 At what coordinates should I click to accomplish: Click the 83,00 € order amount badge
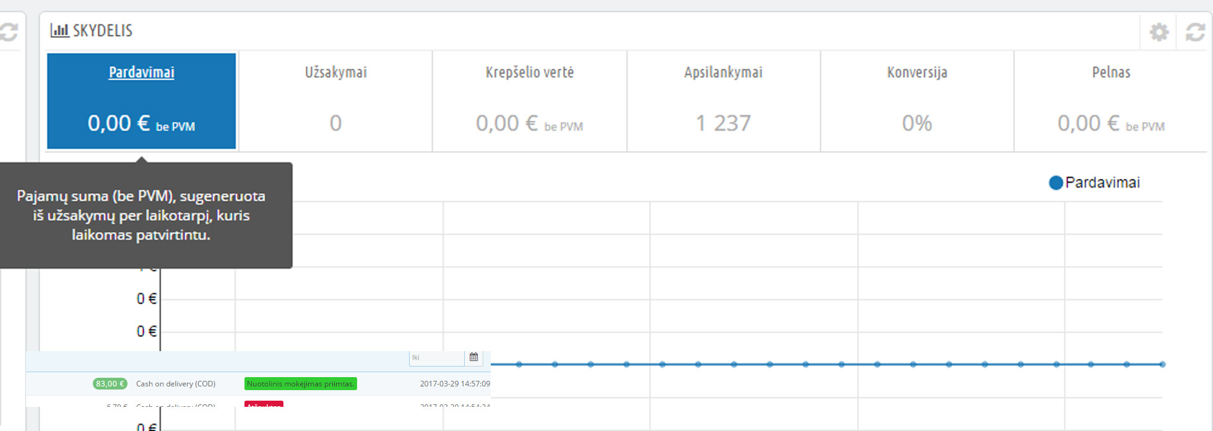(x=110, y=384)
